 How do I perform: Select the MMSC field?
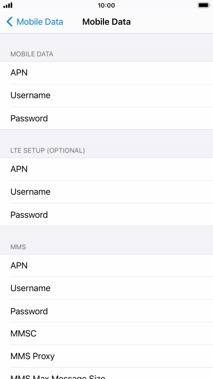[x=106, y=334]
